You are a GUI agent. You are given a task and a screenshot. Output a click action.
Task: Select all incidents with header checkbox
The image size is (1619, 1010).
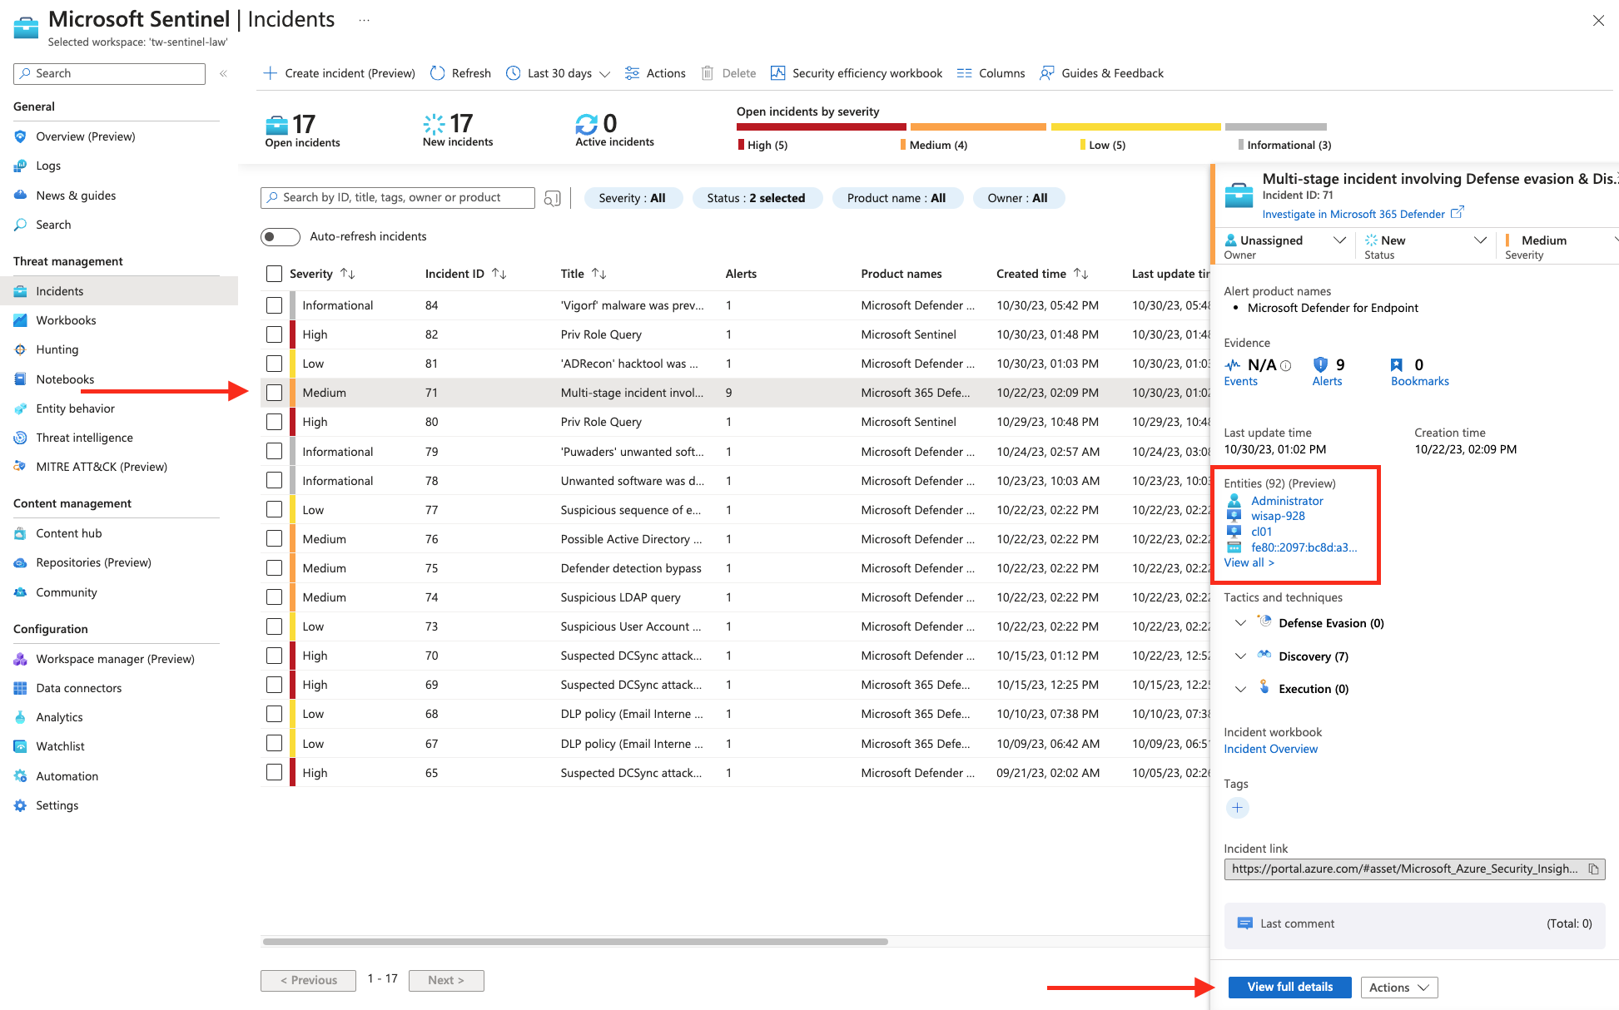[274, 274]
